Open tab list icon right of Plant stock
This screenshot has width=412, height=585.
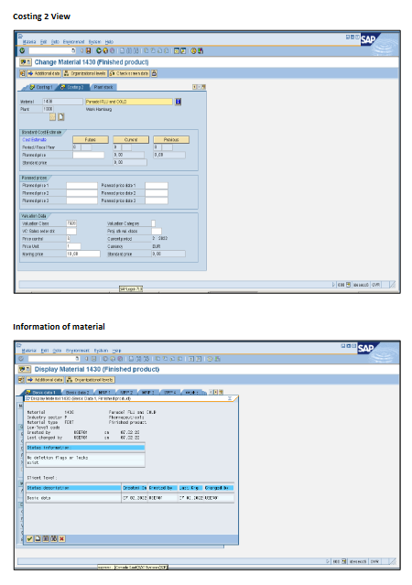(x=204, y=87)
